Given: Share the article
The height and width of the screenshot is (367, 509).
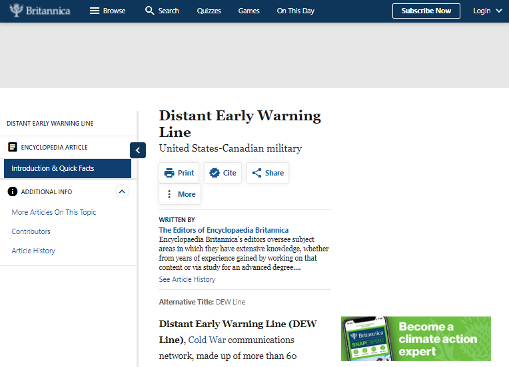Looking at the screenshot, I should click(x=268, y=173).
